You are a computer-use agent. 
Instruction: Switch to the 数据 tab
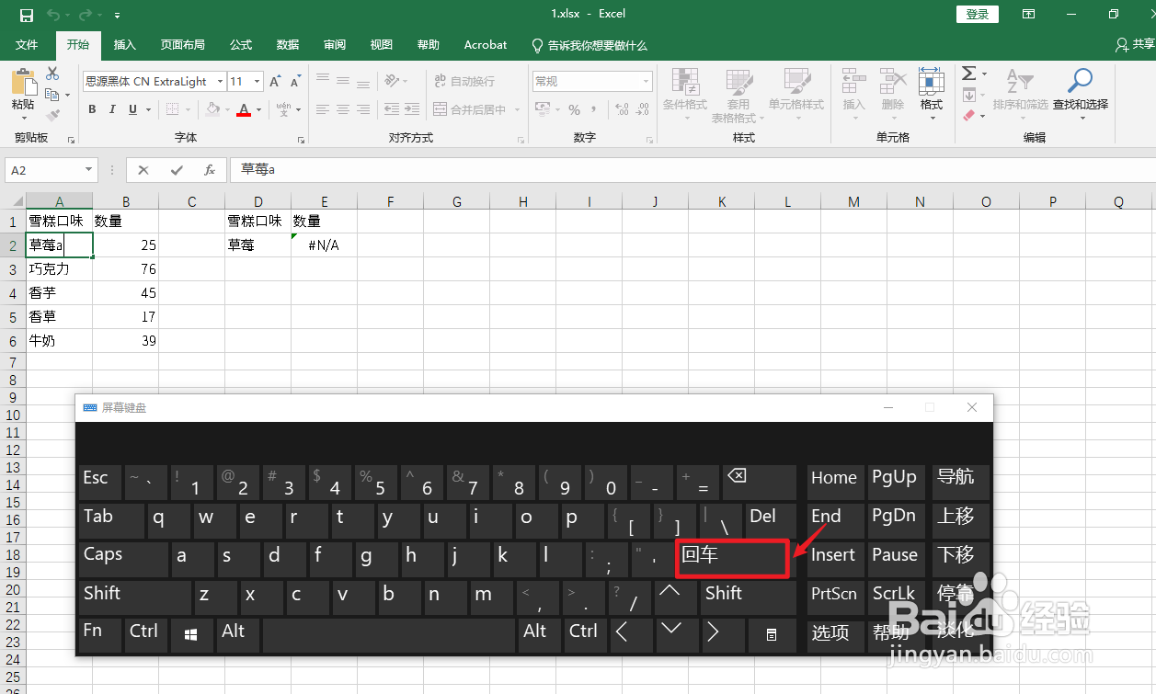(x=288, y=45)
